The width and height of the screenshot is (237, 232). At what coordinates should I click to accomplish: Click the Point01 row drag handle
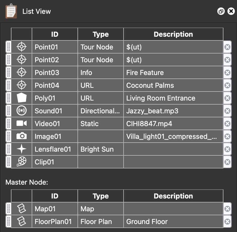[9, 47]
